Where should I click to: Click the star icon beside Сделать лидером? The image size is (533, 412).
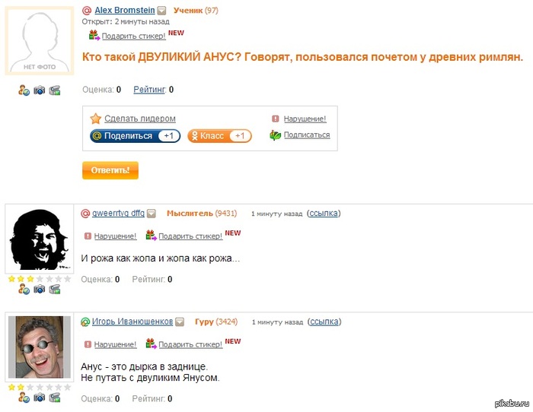click(x=95, y=119)
